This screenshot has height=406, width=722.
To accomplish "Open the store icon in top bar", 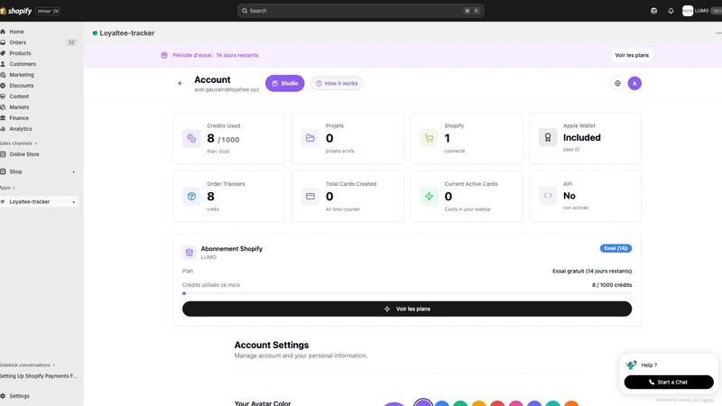I will click(653, 11).
